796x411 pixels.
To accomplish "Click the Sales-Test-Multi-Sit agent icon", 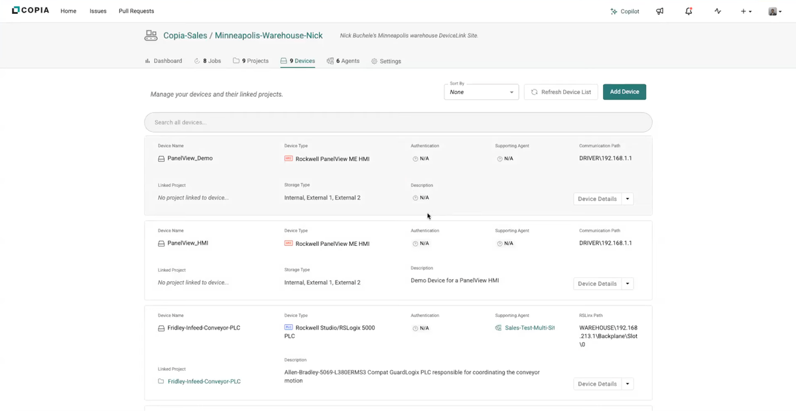I will (x=499, y=328).
